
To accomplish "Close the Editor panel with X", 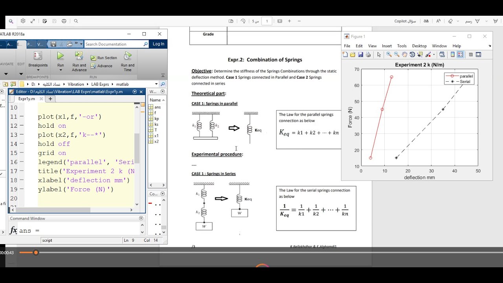I will point(141,92).
